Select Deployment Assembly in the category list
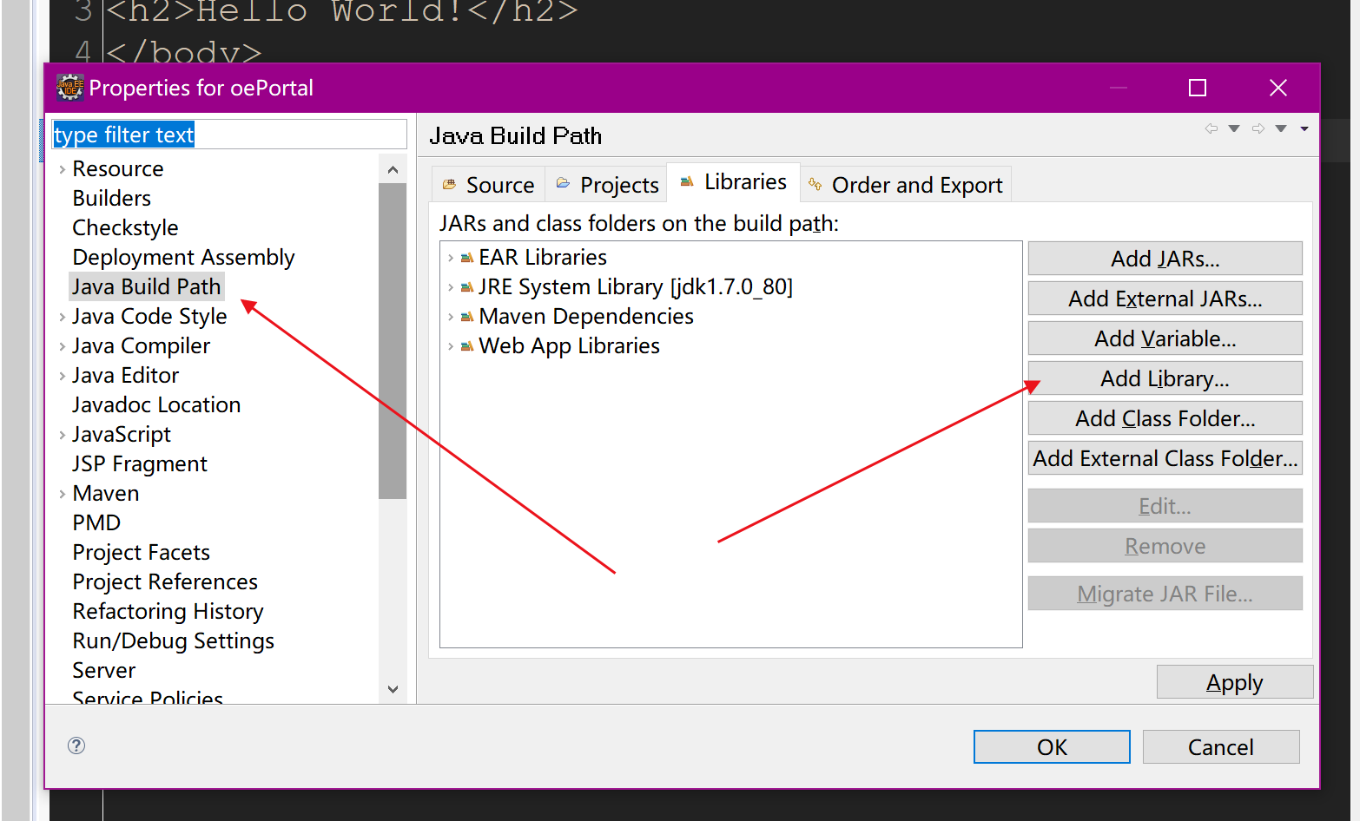This screenshot has width=1360, height=821. click(183, 258)
